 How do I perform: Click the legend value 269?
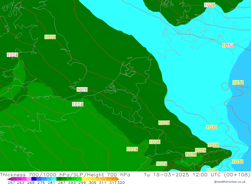pos(31,182)
